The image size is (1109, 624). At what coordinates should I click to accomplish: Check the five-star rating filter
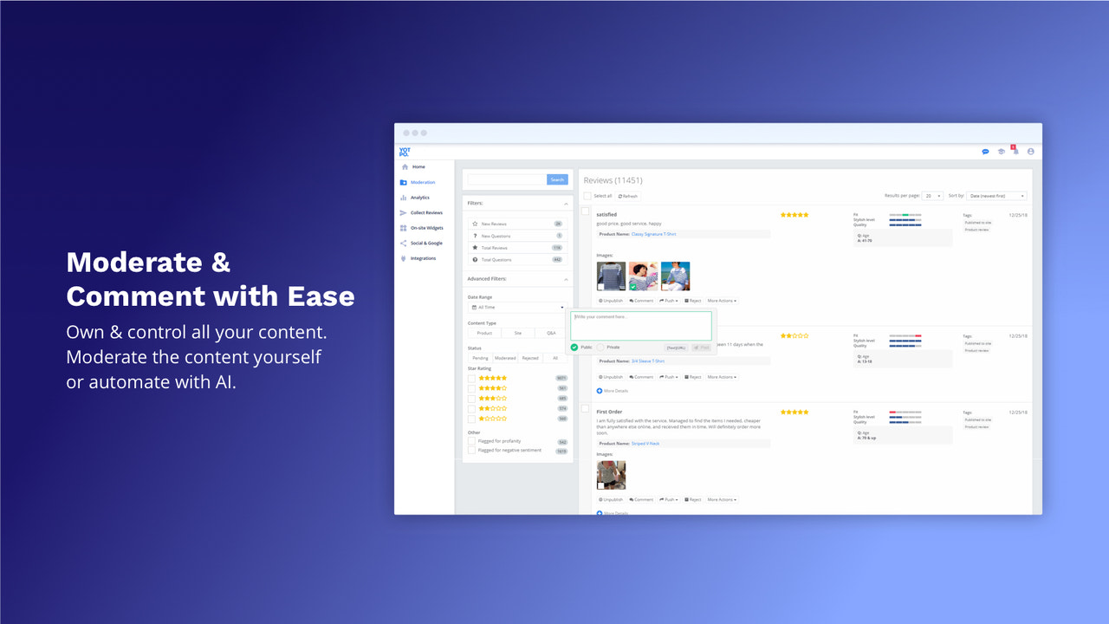click(471, 378)
